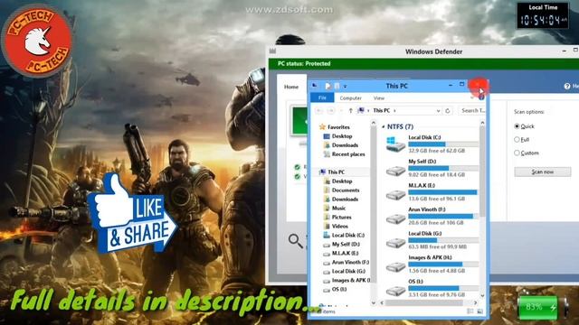Image resolution: width=579 pixels, height=325 pixels.
Task: Open Images & APK (H:) drive icon
Action: [395, 266]
